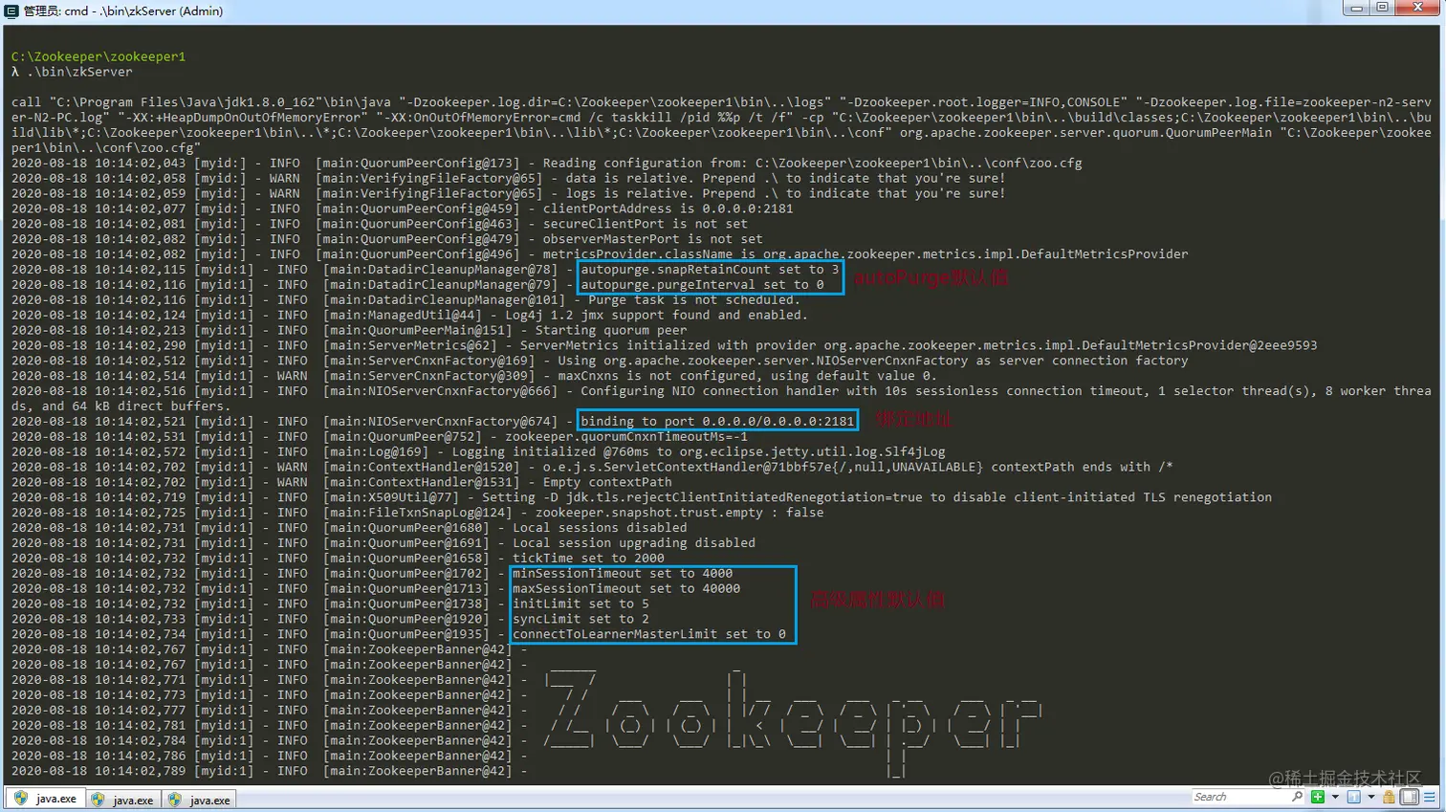The height and width of the screenshot is (812, 1446).
Task: Open the hamburger system menu icon
Action: (1430, 797)
